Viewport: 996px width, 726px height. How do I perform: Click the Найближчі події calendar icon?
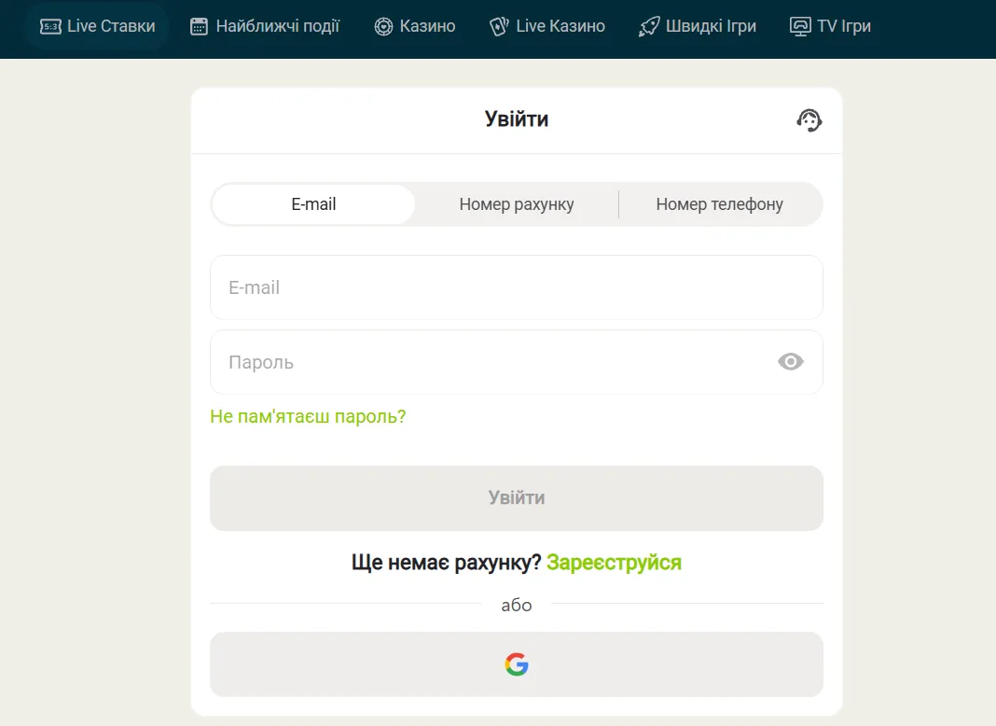coord(199,26)
